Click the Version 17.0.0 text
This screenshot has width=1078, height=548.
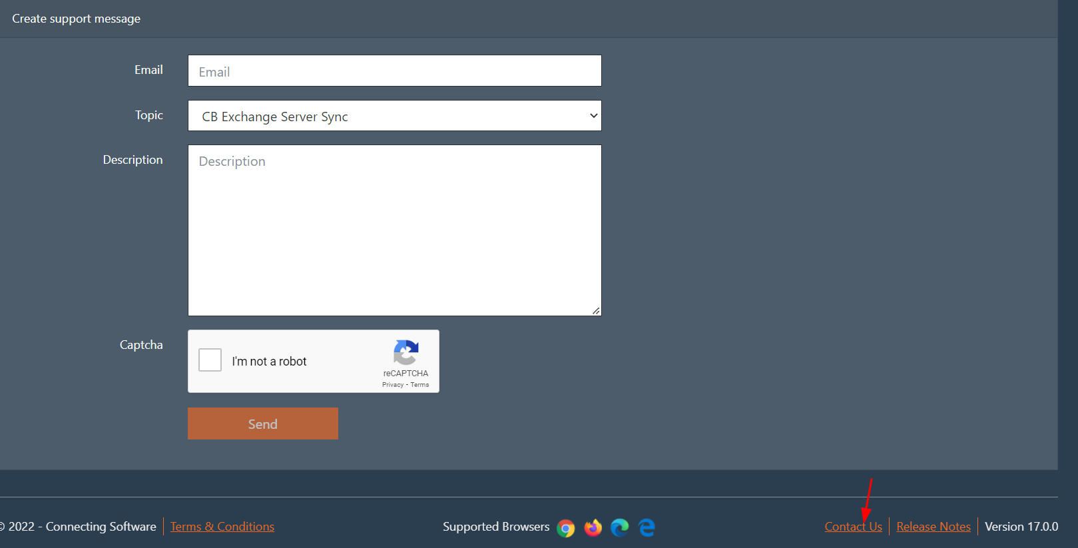1021,527
